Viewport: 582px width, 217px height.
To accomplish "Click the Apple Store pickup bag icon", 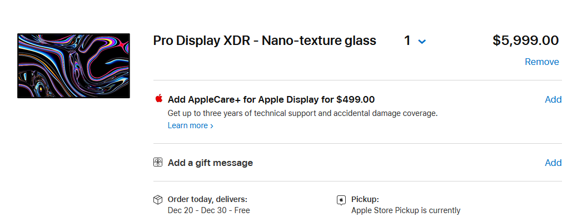I will coord(341,200).
